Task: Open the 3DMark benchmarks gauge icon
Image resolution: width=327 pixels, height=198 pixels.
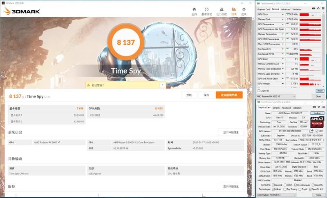Action: click(x=206, y=9)
